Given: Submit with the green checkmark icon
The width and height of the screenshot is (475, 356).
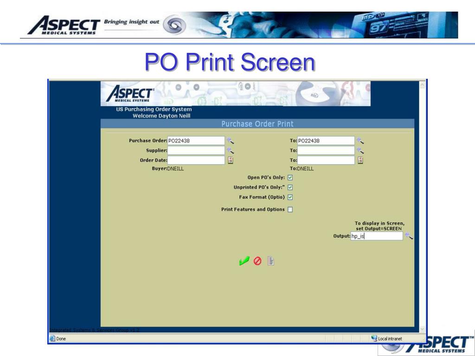Looking at the screenshot, I should [244, 261].
